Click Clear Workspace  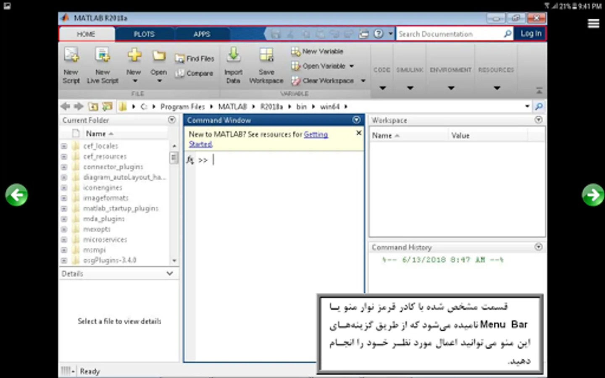pyautogui.click(x=322, y=81)
